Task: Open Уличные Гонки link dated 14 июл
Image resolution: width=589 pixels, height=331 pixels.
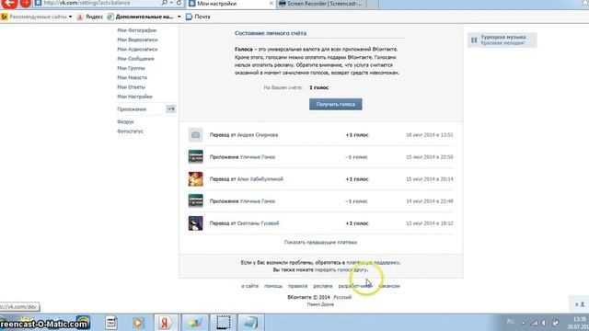Action: [x=258, y=201]
